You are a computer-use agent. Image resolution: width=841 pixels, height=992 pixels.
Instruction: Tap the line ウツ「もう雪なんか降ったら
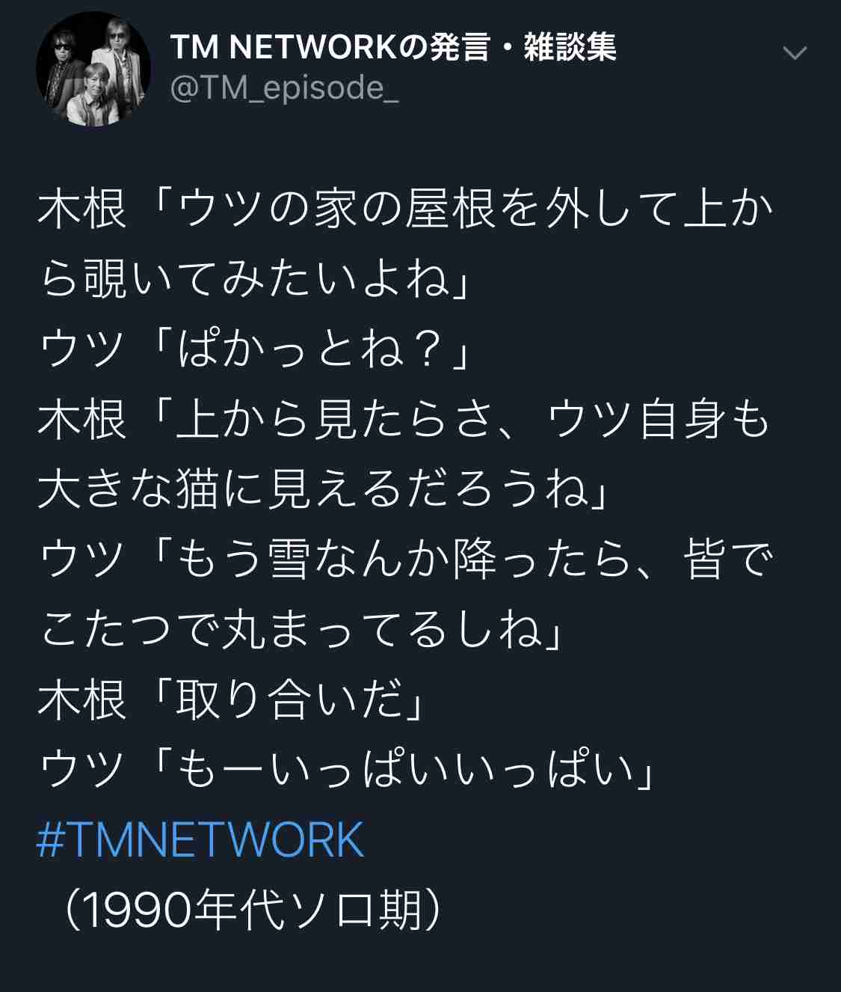pyautogui.click(x=404, y=560)
